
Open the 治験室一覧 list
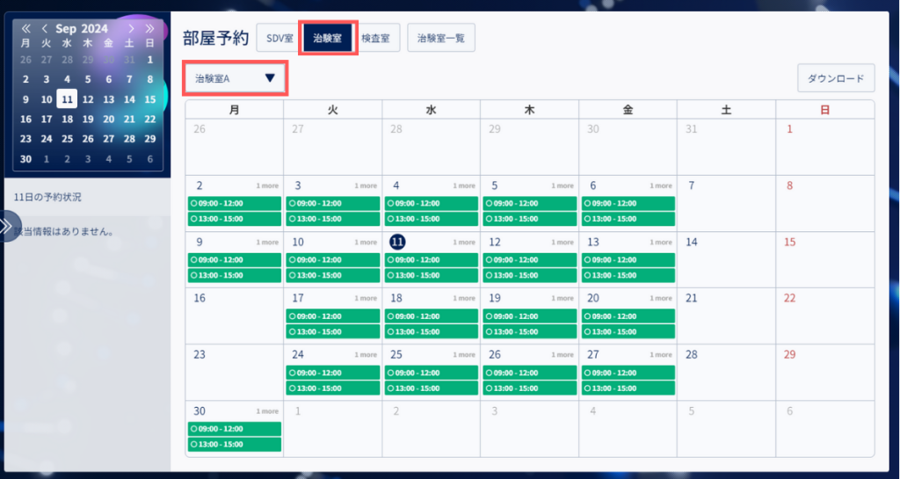click(441, 39)
